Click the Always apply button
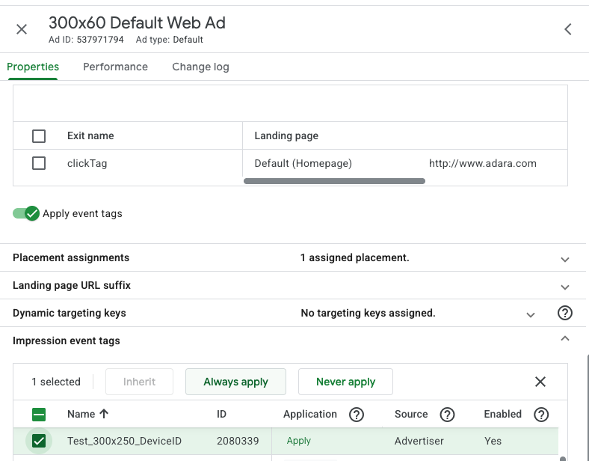This screenshot has height=461, width=589. [235, 382]
